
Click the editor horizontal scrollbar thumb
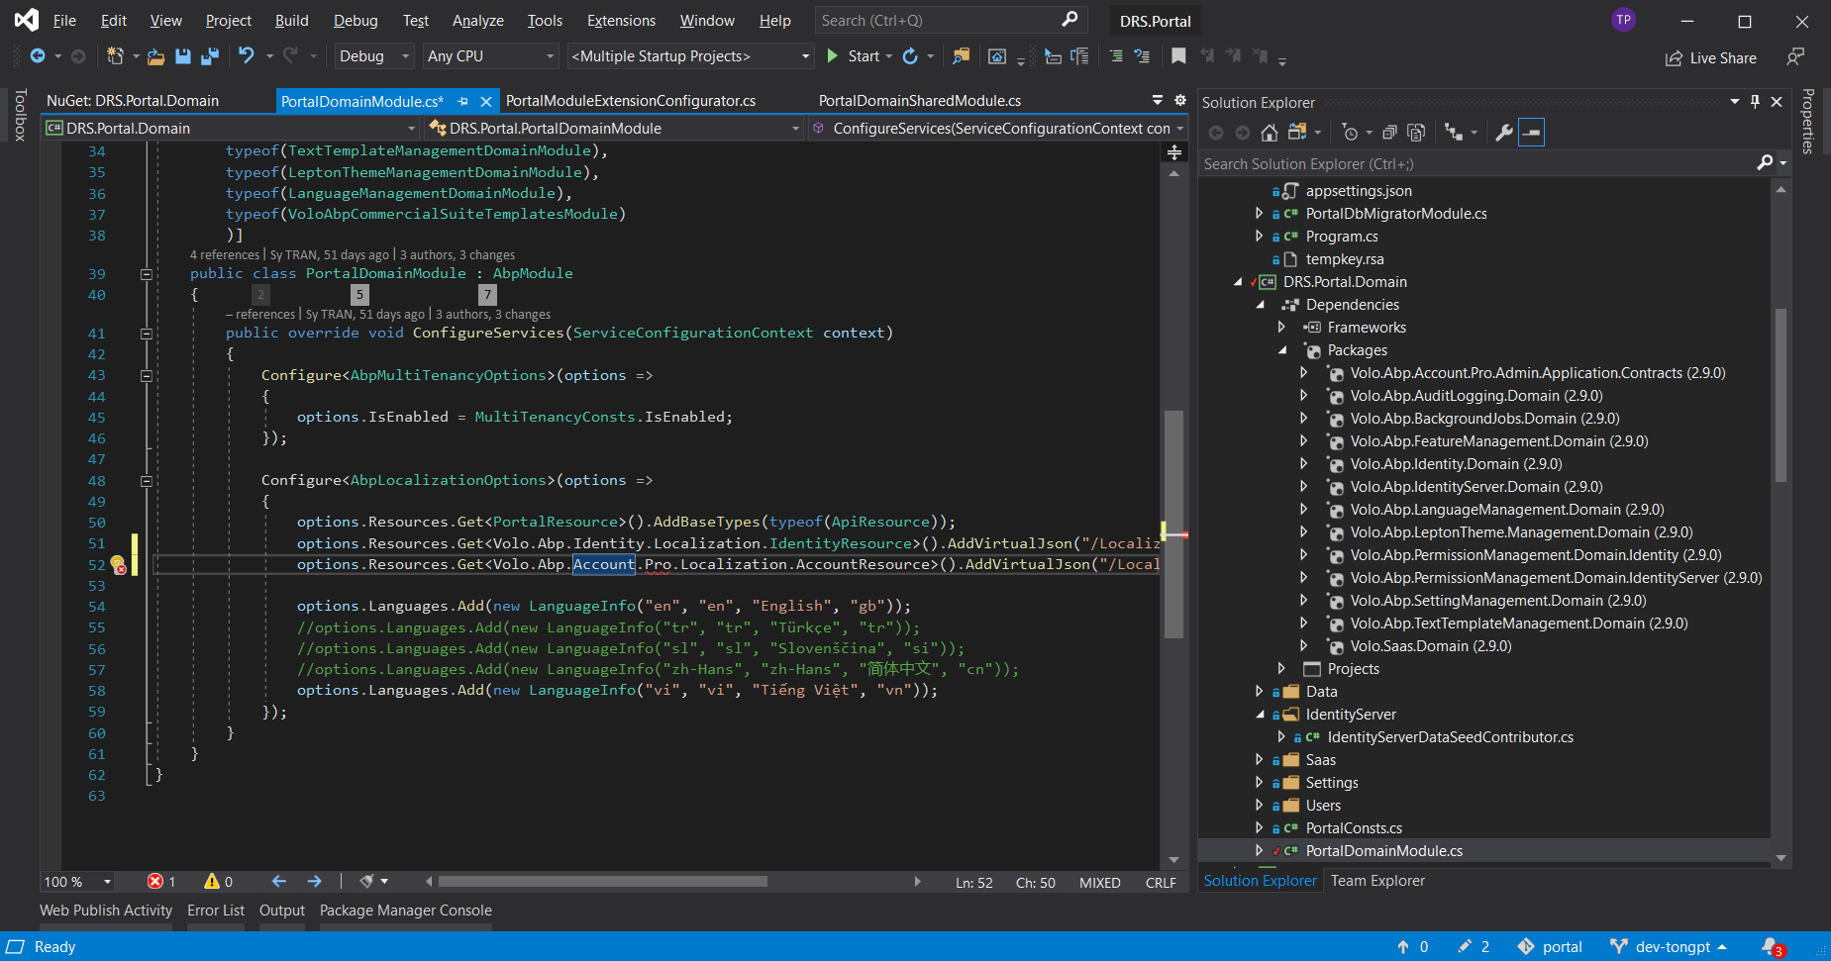[602, 881]
